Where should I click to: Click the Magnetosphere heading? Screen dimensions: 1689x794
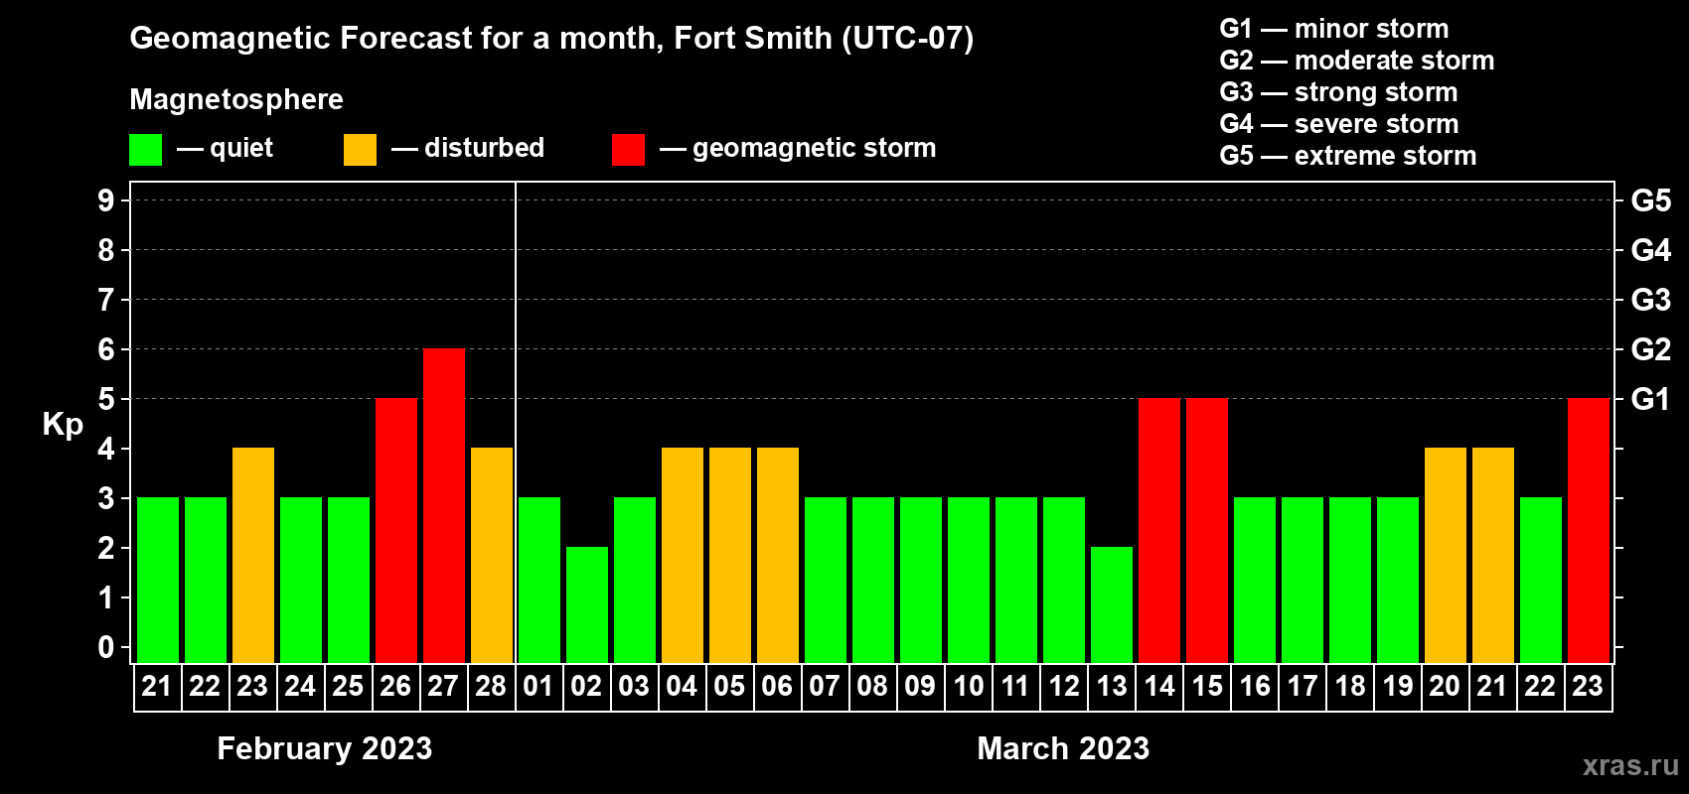pos(236,99)
